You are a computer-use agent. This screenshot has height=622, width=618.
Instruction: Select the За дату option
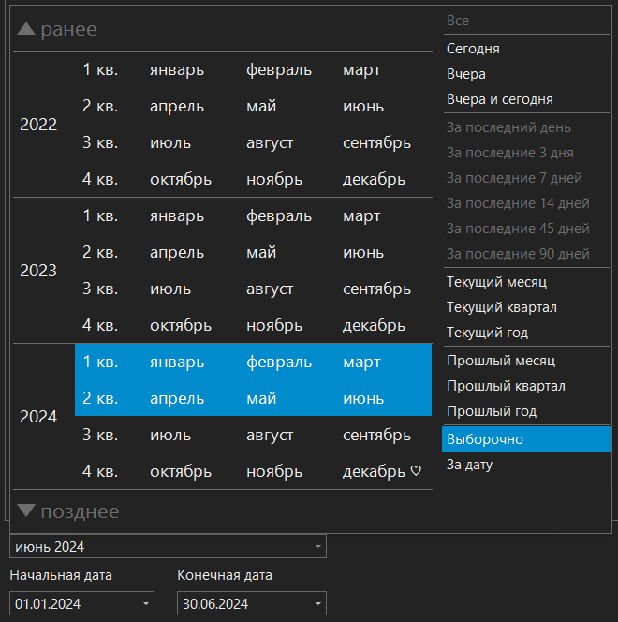click(469, 465)
